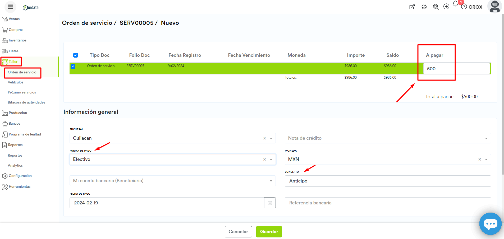504x239 pixels.
Task: Click the Cancelar button
Action: point(238,232)
